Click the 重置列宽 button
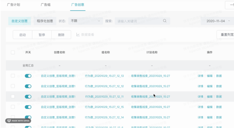The width and height of the screenshot is (234, 129). coord(226,35)
